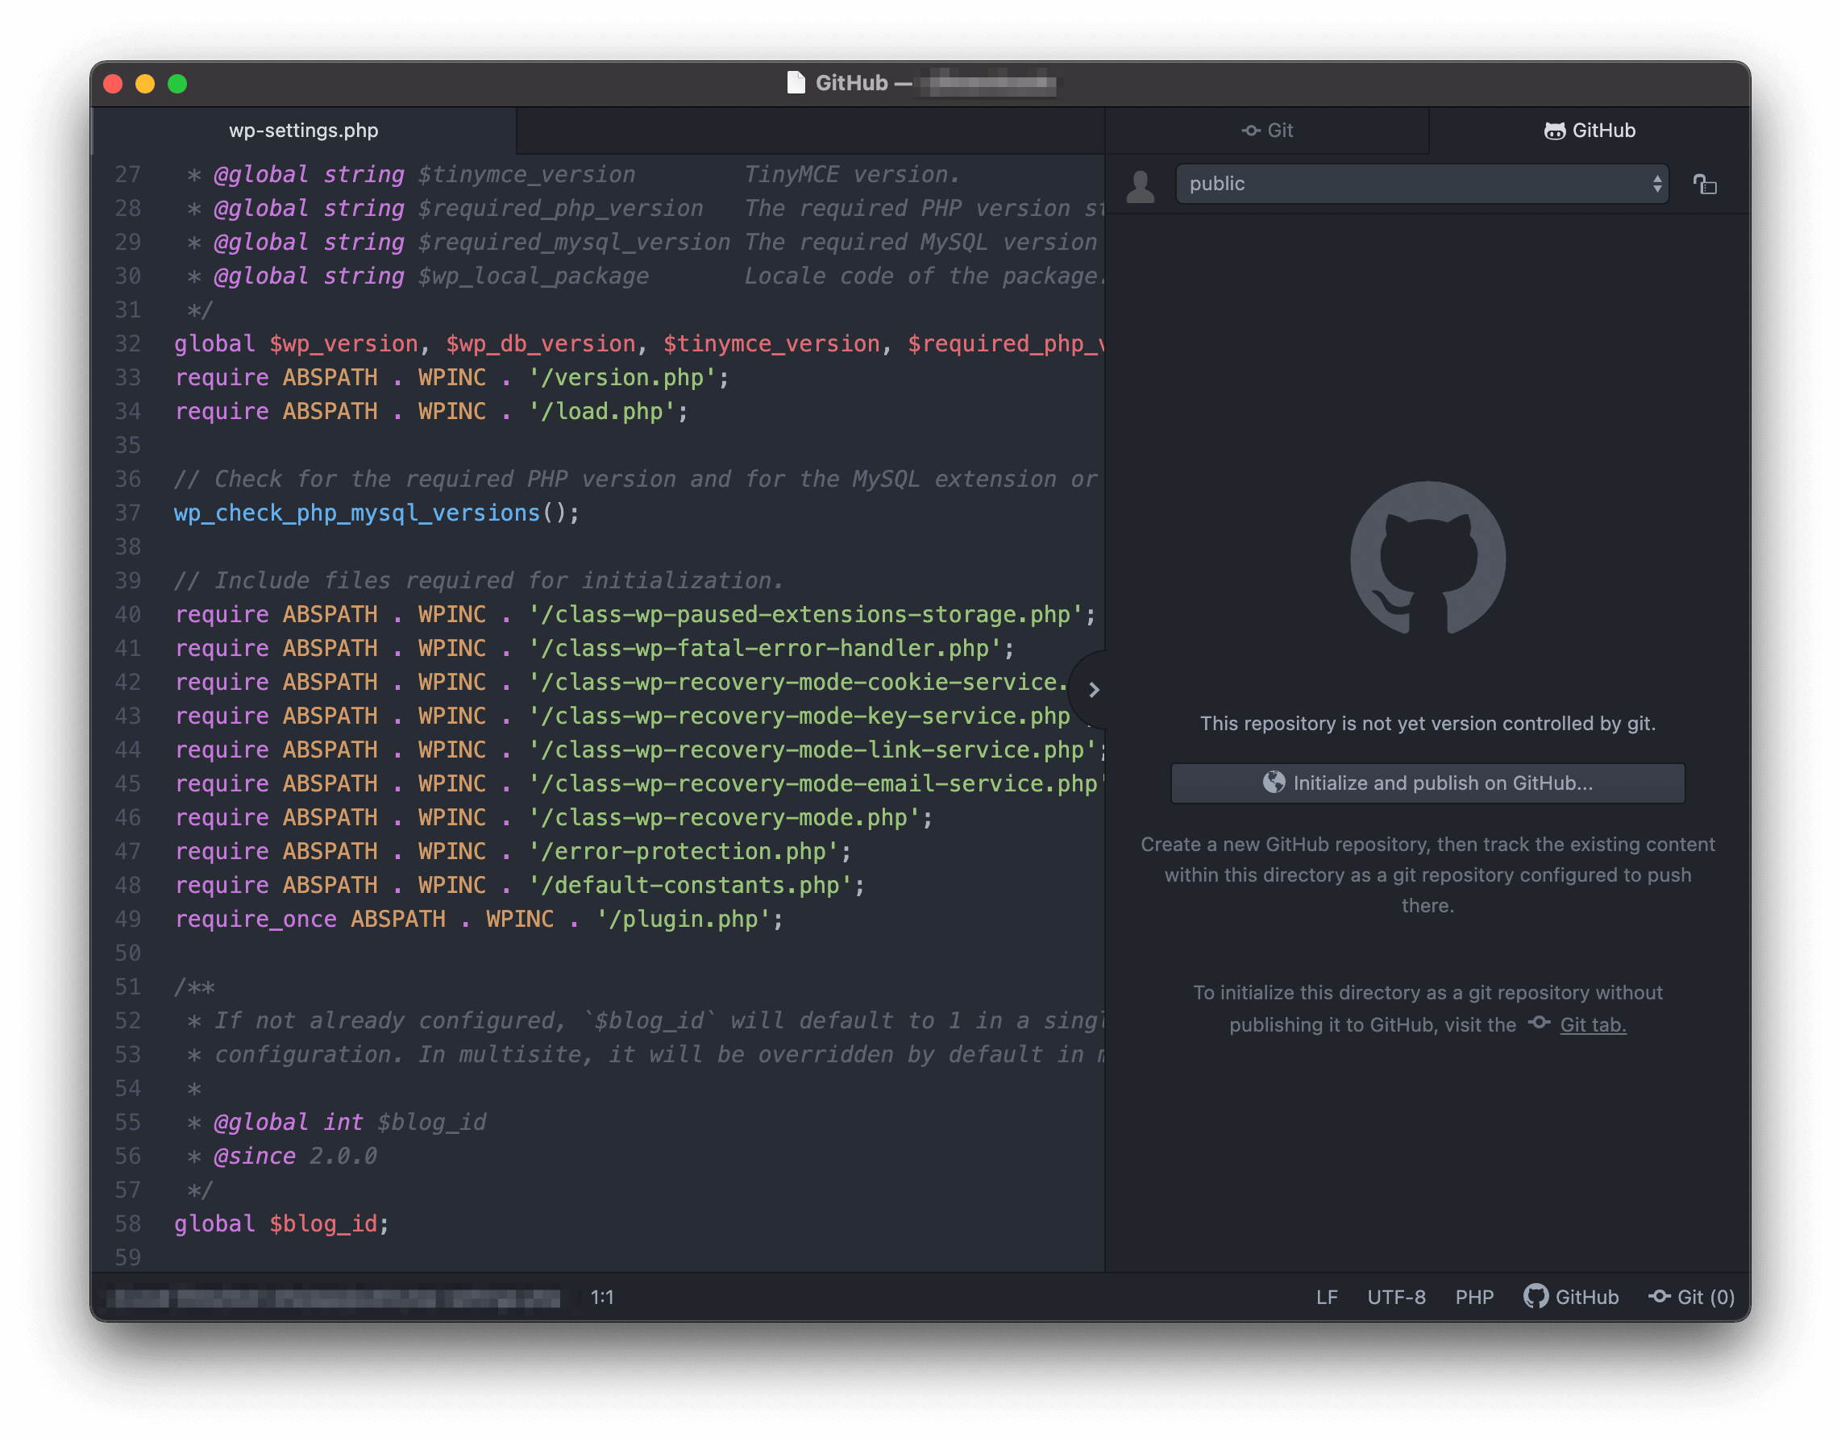
Task: Click the document icon in title bar
Action: pos(796,83)
